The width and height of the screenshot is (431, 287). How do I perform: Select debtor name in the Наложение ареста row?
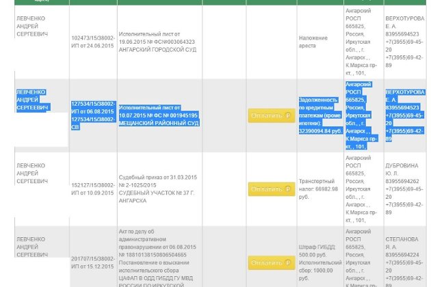[x=32, y=25]
